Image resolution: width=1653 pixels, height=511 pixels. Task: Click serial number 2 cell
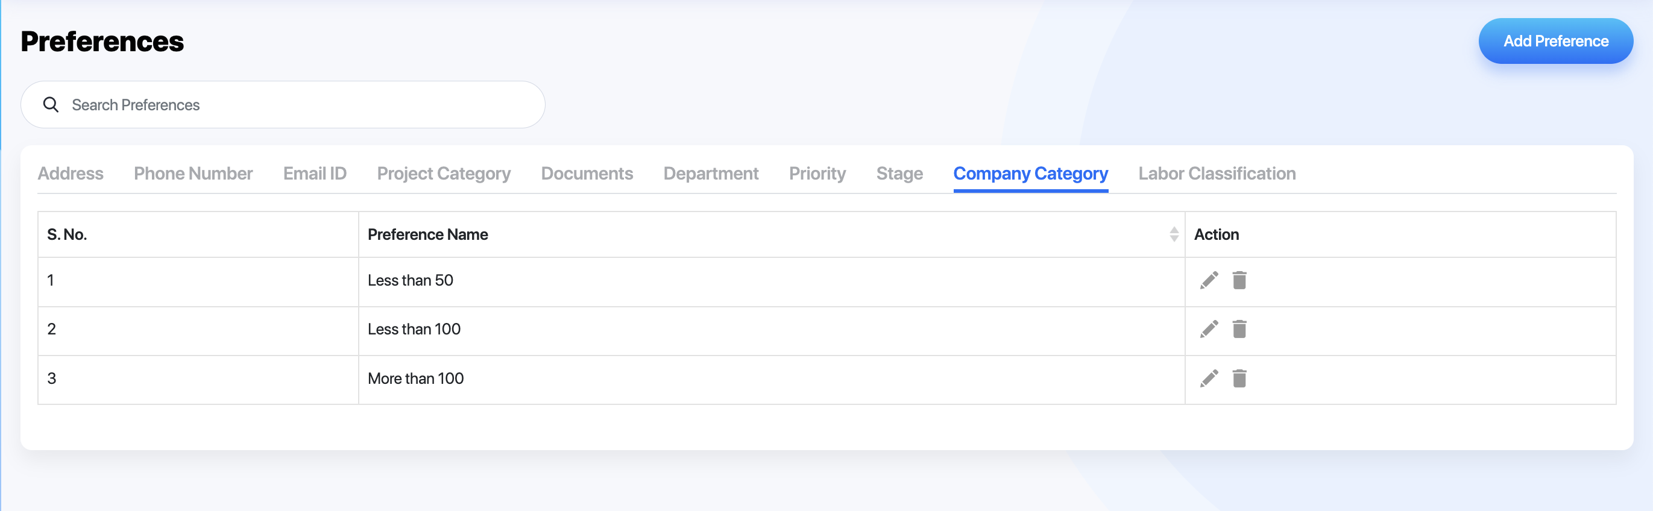coord(198,331)
